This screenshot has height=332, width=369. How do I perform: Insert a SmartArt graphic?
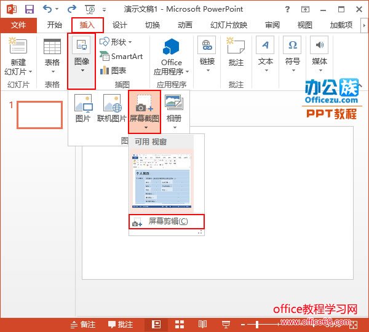point(121,57)
